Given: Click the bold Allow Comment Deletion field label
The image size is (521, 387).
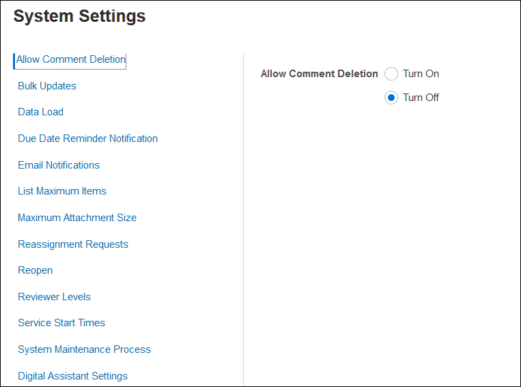Looking at the screenshot, I should (x=319, y=74).
